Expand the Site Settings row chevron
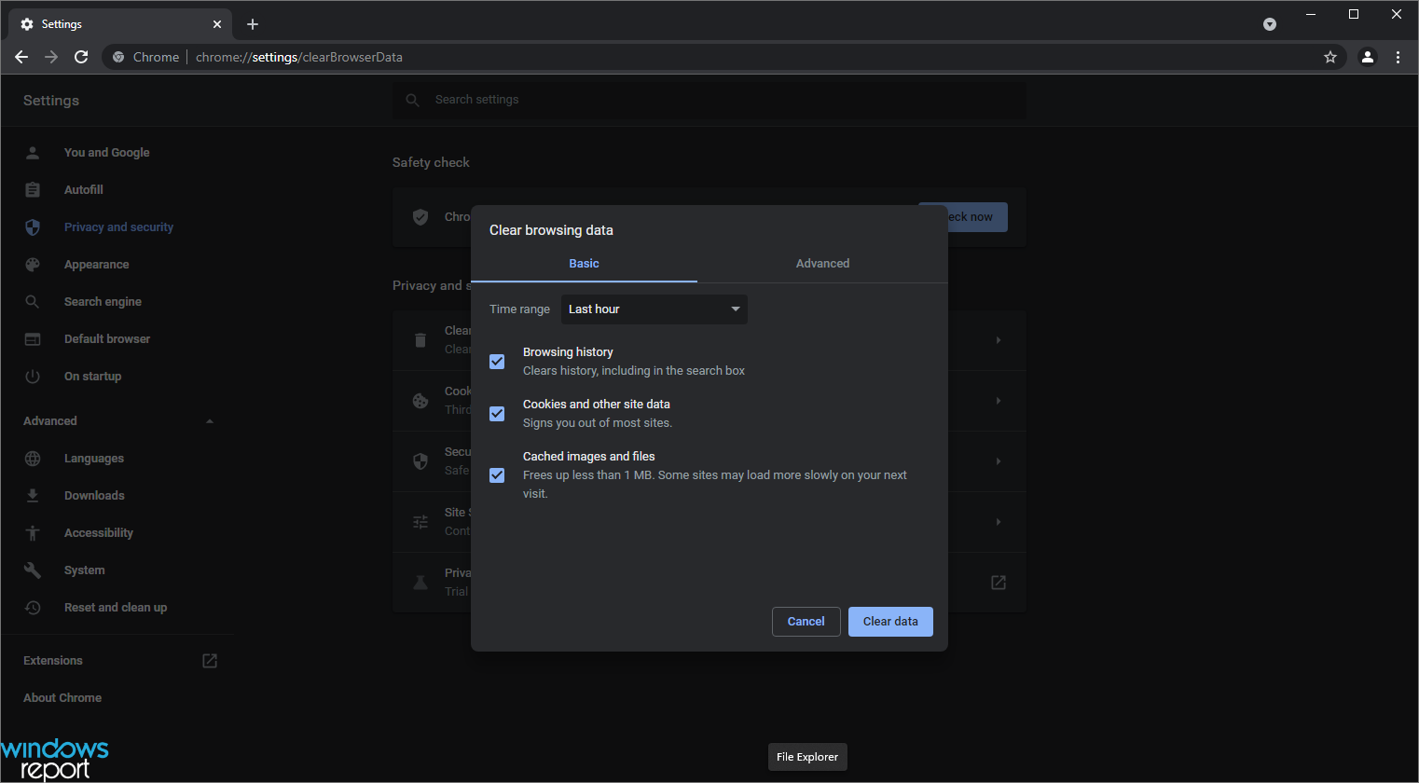Image resolution: width=1419 pixels, height=783 pixels. (999, 522)
